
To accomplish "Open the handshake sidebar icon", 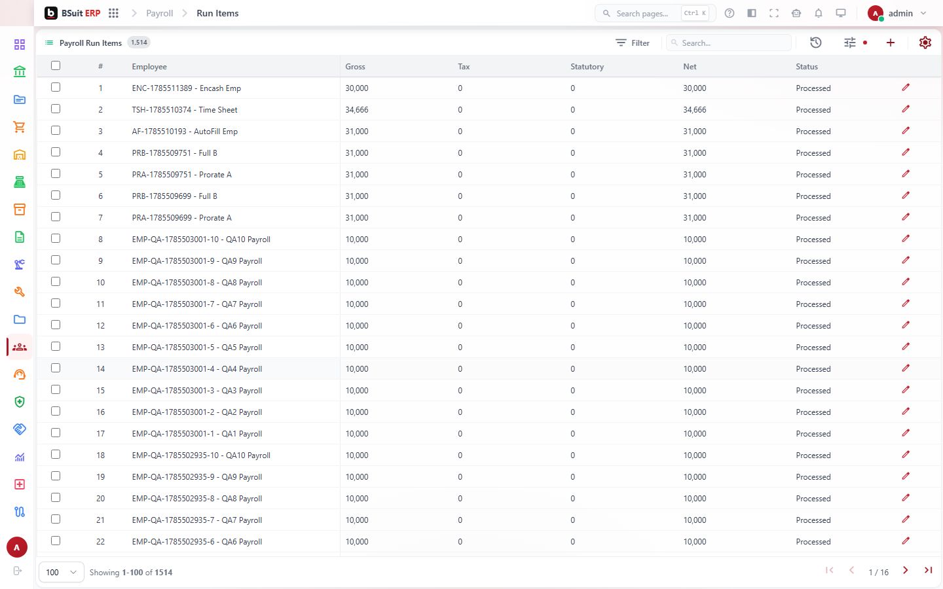I will [x=20, y=429].
